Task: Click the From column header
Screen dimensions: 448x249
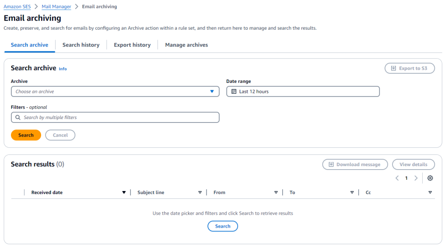Action: coord(220,192)
